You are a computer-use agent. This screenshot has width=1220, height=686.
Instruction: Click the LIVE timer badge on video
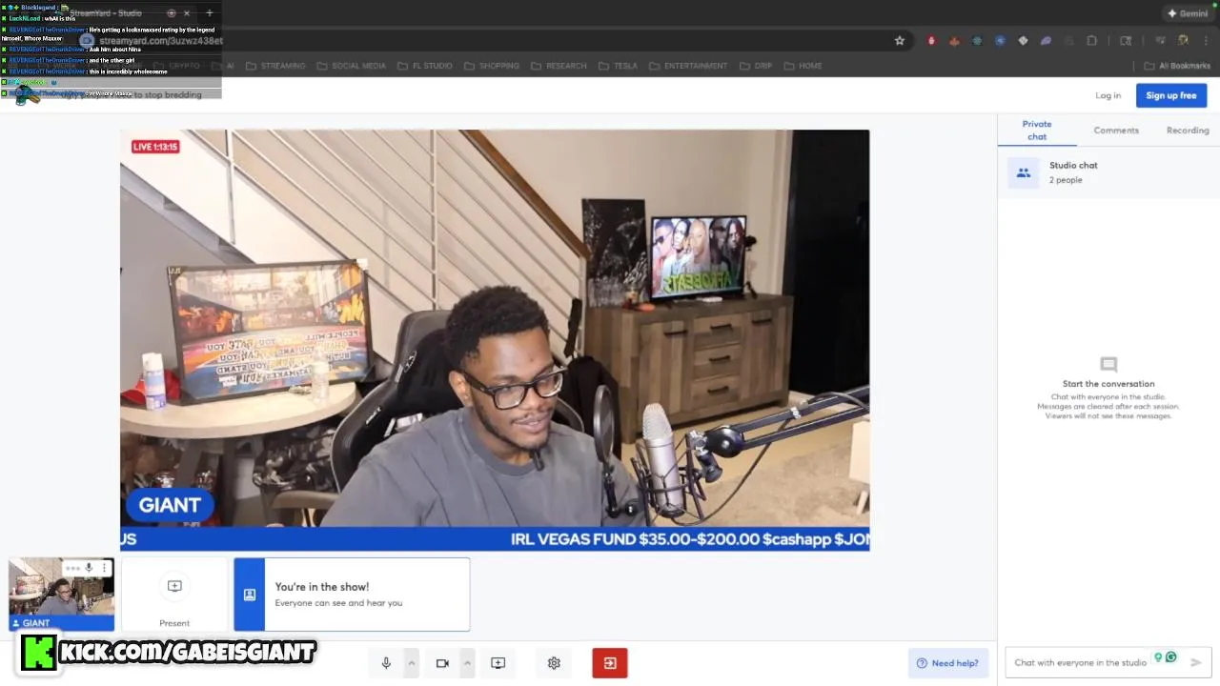[x=155, y=147]
